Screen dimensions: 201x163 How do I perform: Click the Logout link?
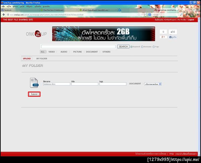(x=191, y=20)
